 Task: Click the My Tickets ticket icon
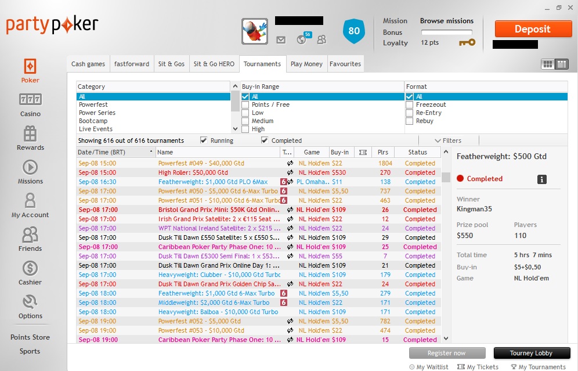pyautogui.click(x=461, y=367)
